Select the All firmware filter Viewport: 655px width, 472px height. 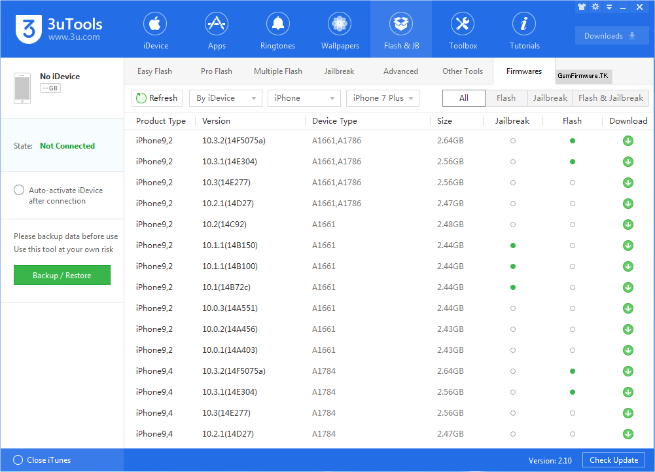(464, 98)
